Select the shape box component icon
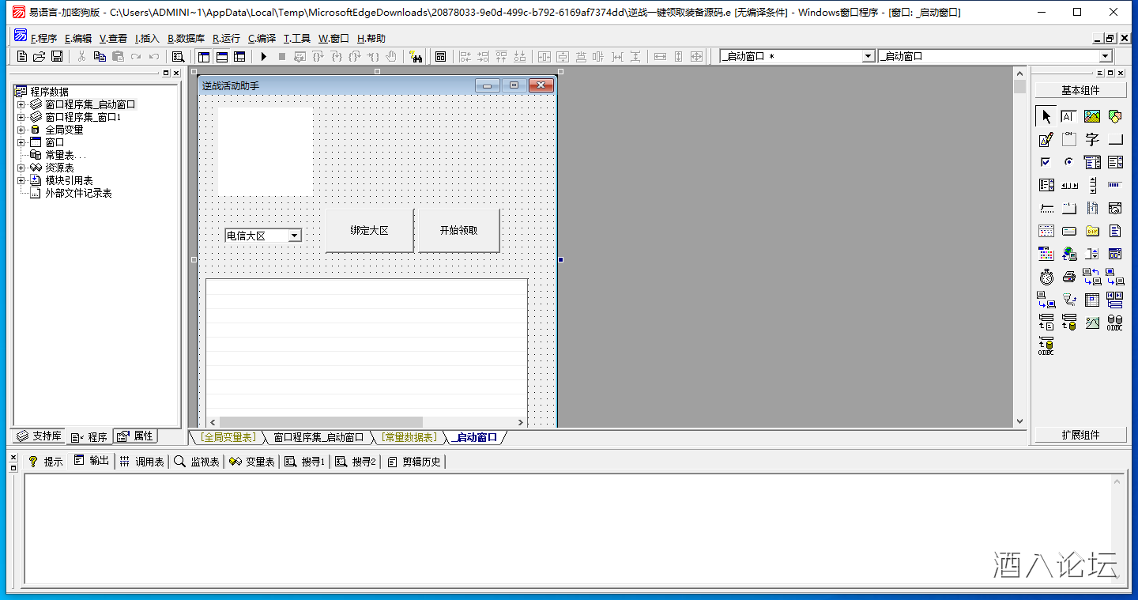 (1115, 116)
